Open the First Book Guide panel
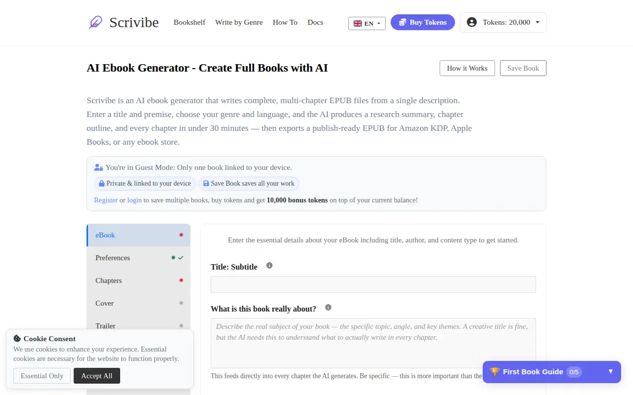The image size is (633, 395). (x=552, y=372)
